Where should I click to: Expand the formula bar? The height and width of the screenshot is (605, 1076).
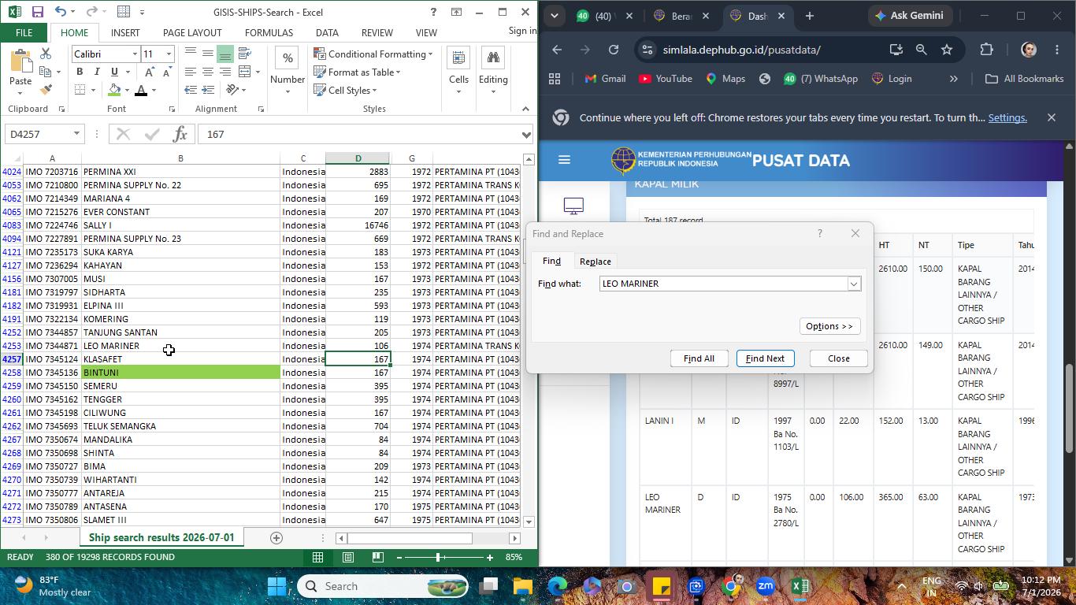click(x=526, y=134)
